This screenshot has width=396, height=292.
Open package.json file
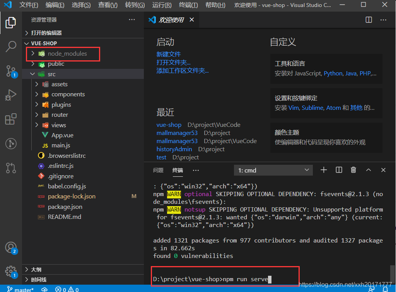click(x=83, y=207)
